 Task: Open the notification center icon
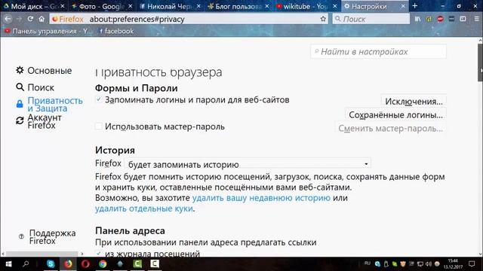(472, 264)
